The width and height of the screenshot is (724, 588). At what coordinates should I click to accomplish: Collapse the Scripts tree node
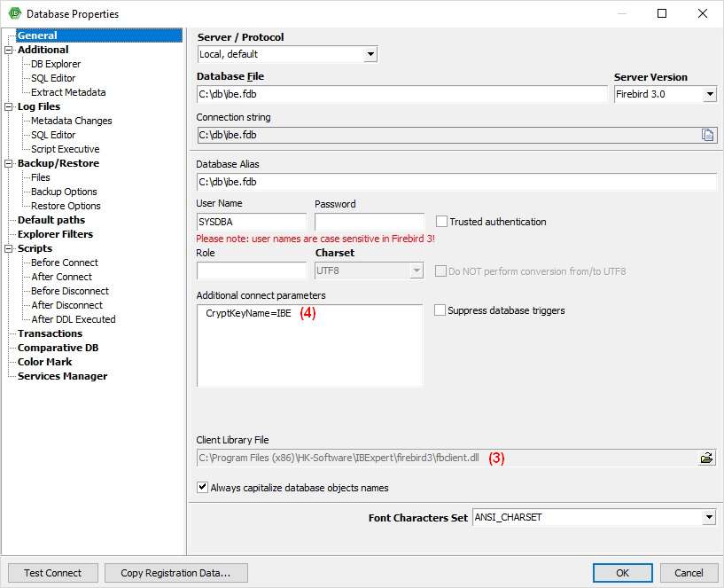(x=8, y=248)
